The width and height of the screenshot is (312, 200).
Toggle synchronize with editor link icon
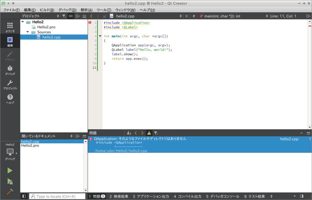[71, 16]
